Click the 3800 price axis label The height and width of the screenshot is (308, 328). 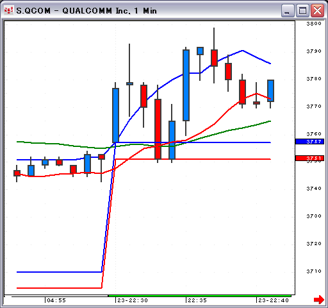[x=314, y=24]
